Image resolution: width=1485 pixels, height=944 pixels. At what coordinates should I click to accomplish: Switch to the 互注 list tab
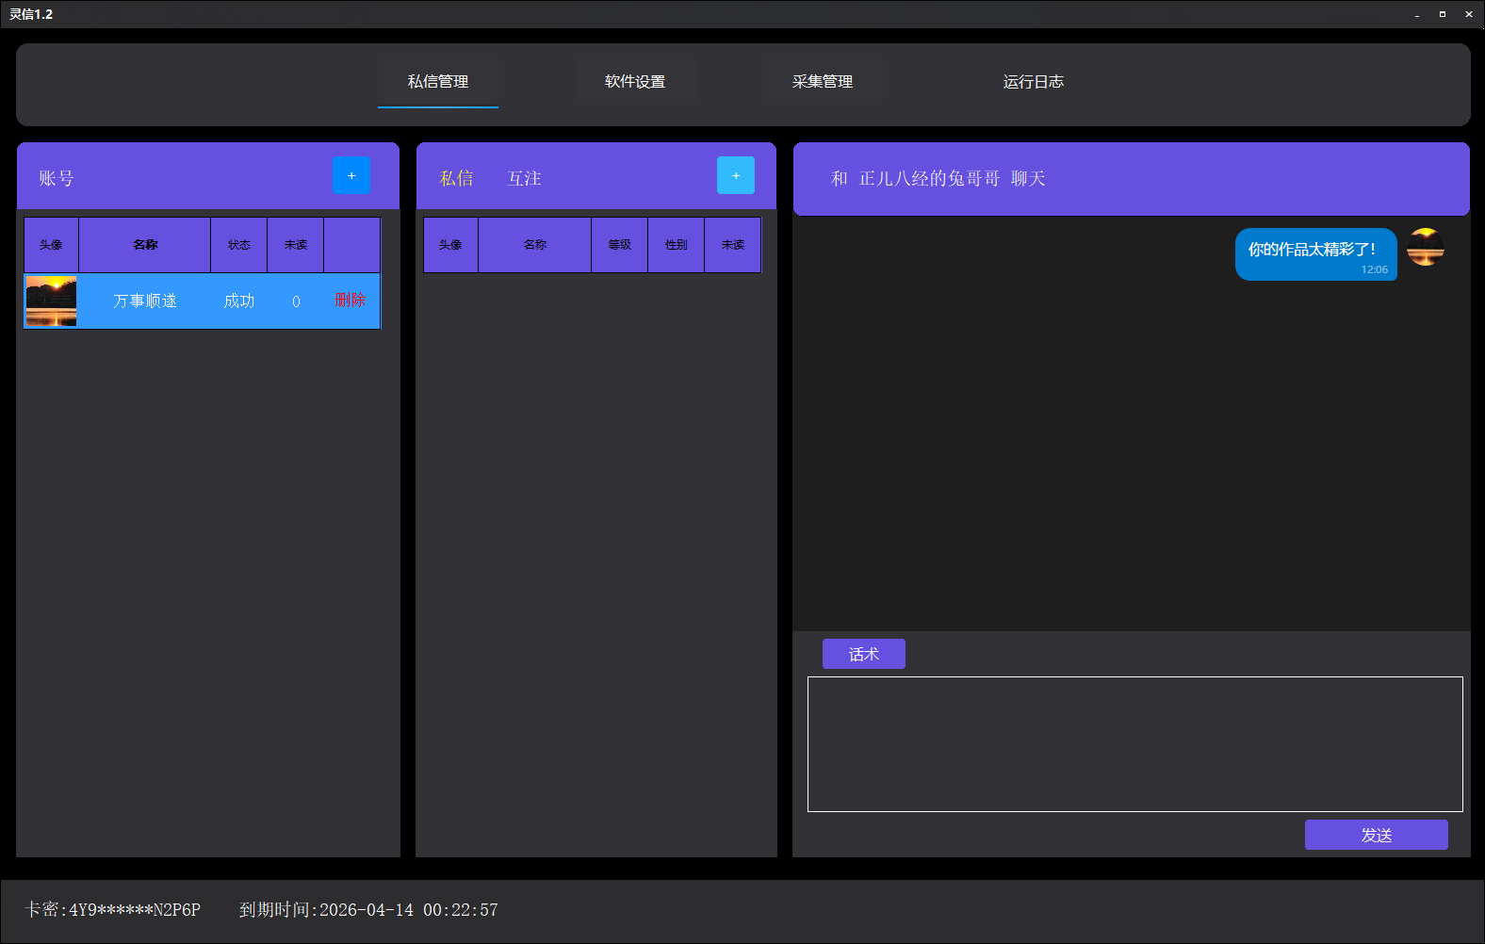[x=524, y=178]
